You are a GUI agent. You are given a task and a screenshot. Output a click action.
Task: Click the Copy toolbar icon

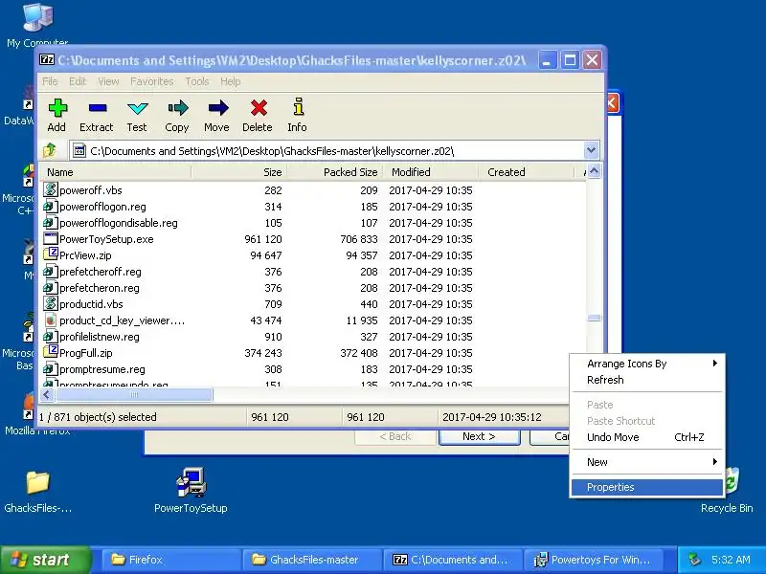pos(177,116)
